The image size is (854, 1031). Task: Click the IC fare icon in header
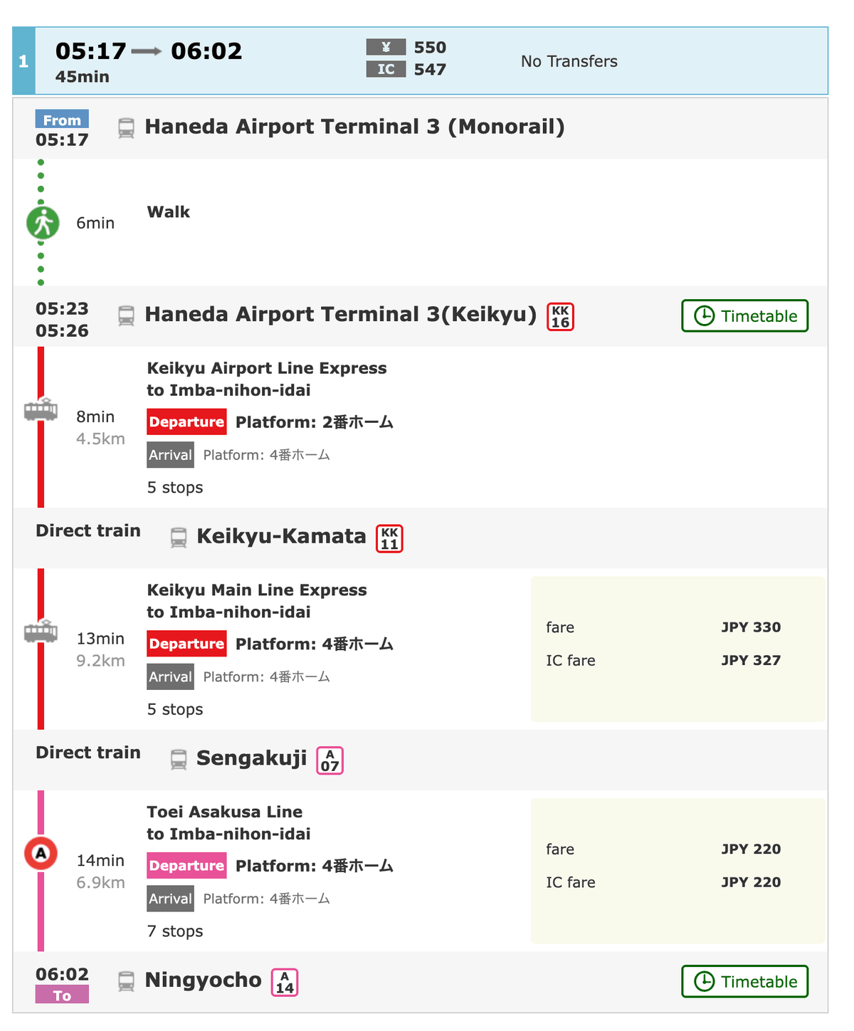(386, 69)
